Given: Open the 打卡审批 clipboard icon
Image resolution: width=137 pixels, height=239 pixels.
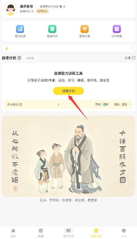Looking at the screenshot, I should click(x=117, y=29).
